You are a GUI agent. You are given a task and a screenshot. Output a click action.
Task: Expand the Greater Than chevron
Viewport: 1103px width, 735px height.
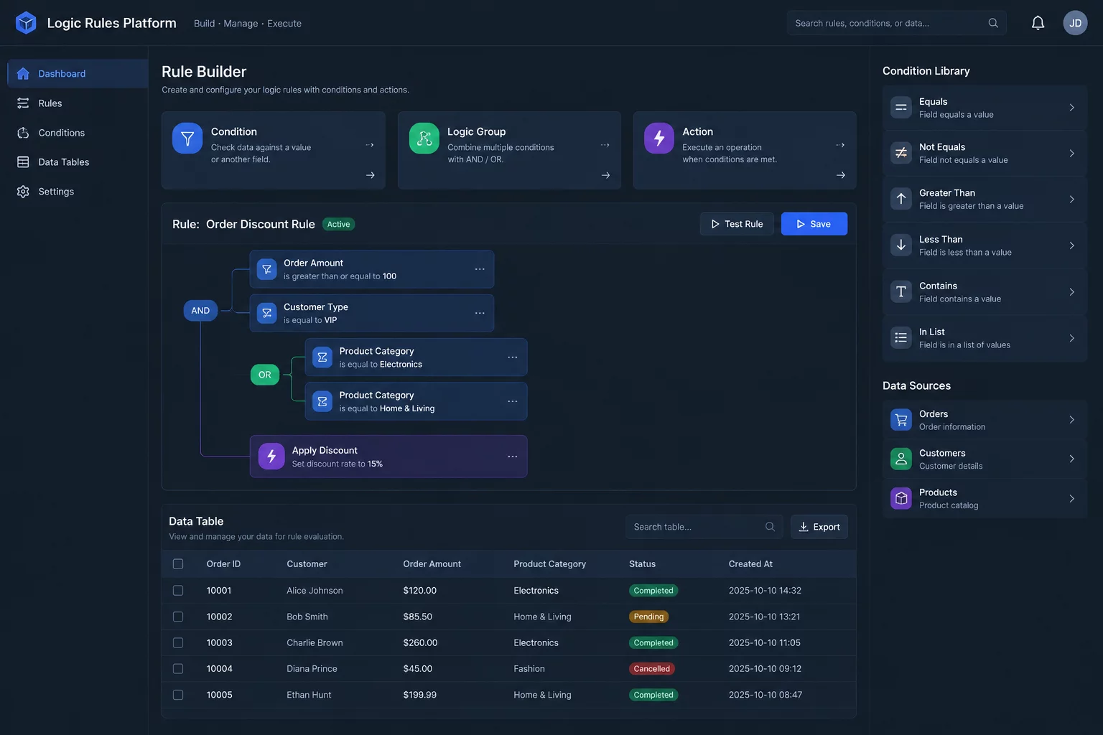1071,200
